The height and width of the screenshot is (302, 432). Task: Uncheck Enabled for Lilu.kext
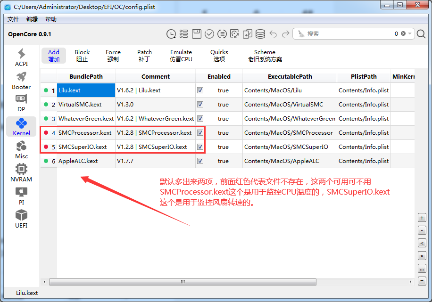[x=200, y=90]
